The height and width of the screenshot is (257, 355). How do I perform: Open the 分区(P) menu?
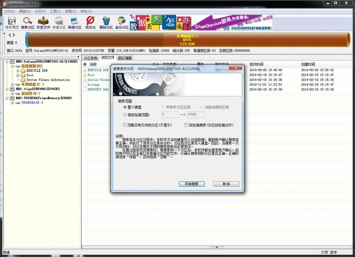[x=40, y=11]
